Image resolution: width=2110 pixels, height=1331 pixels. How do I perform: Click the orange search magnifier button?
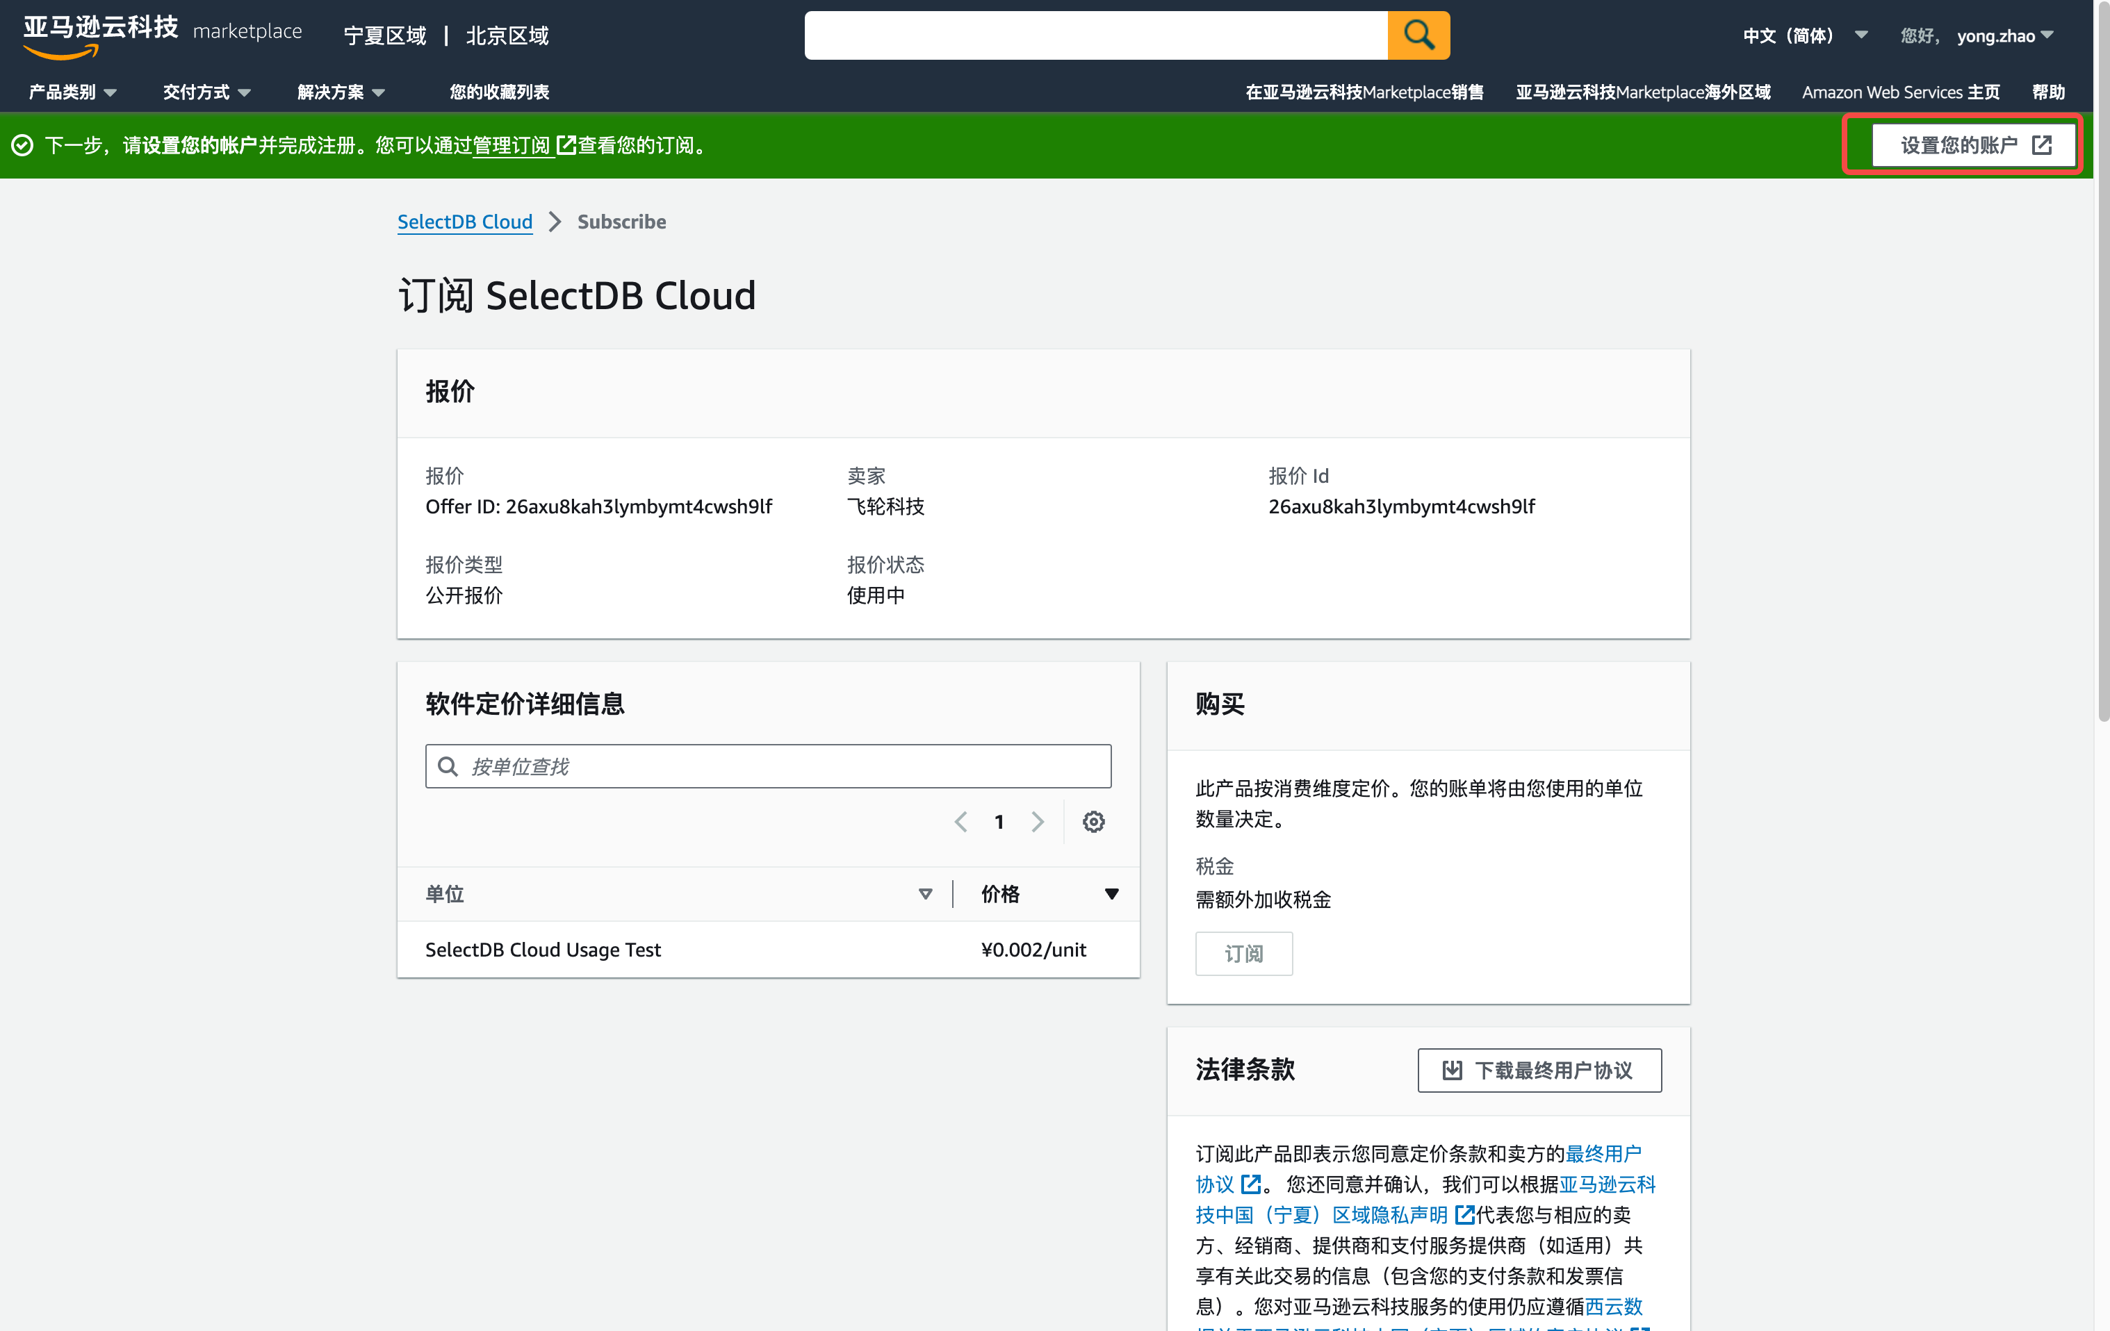(1418, 35)
